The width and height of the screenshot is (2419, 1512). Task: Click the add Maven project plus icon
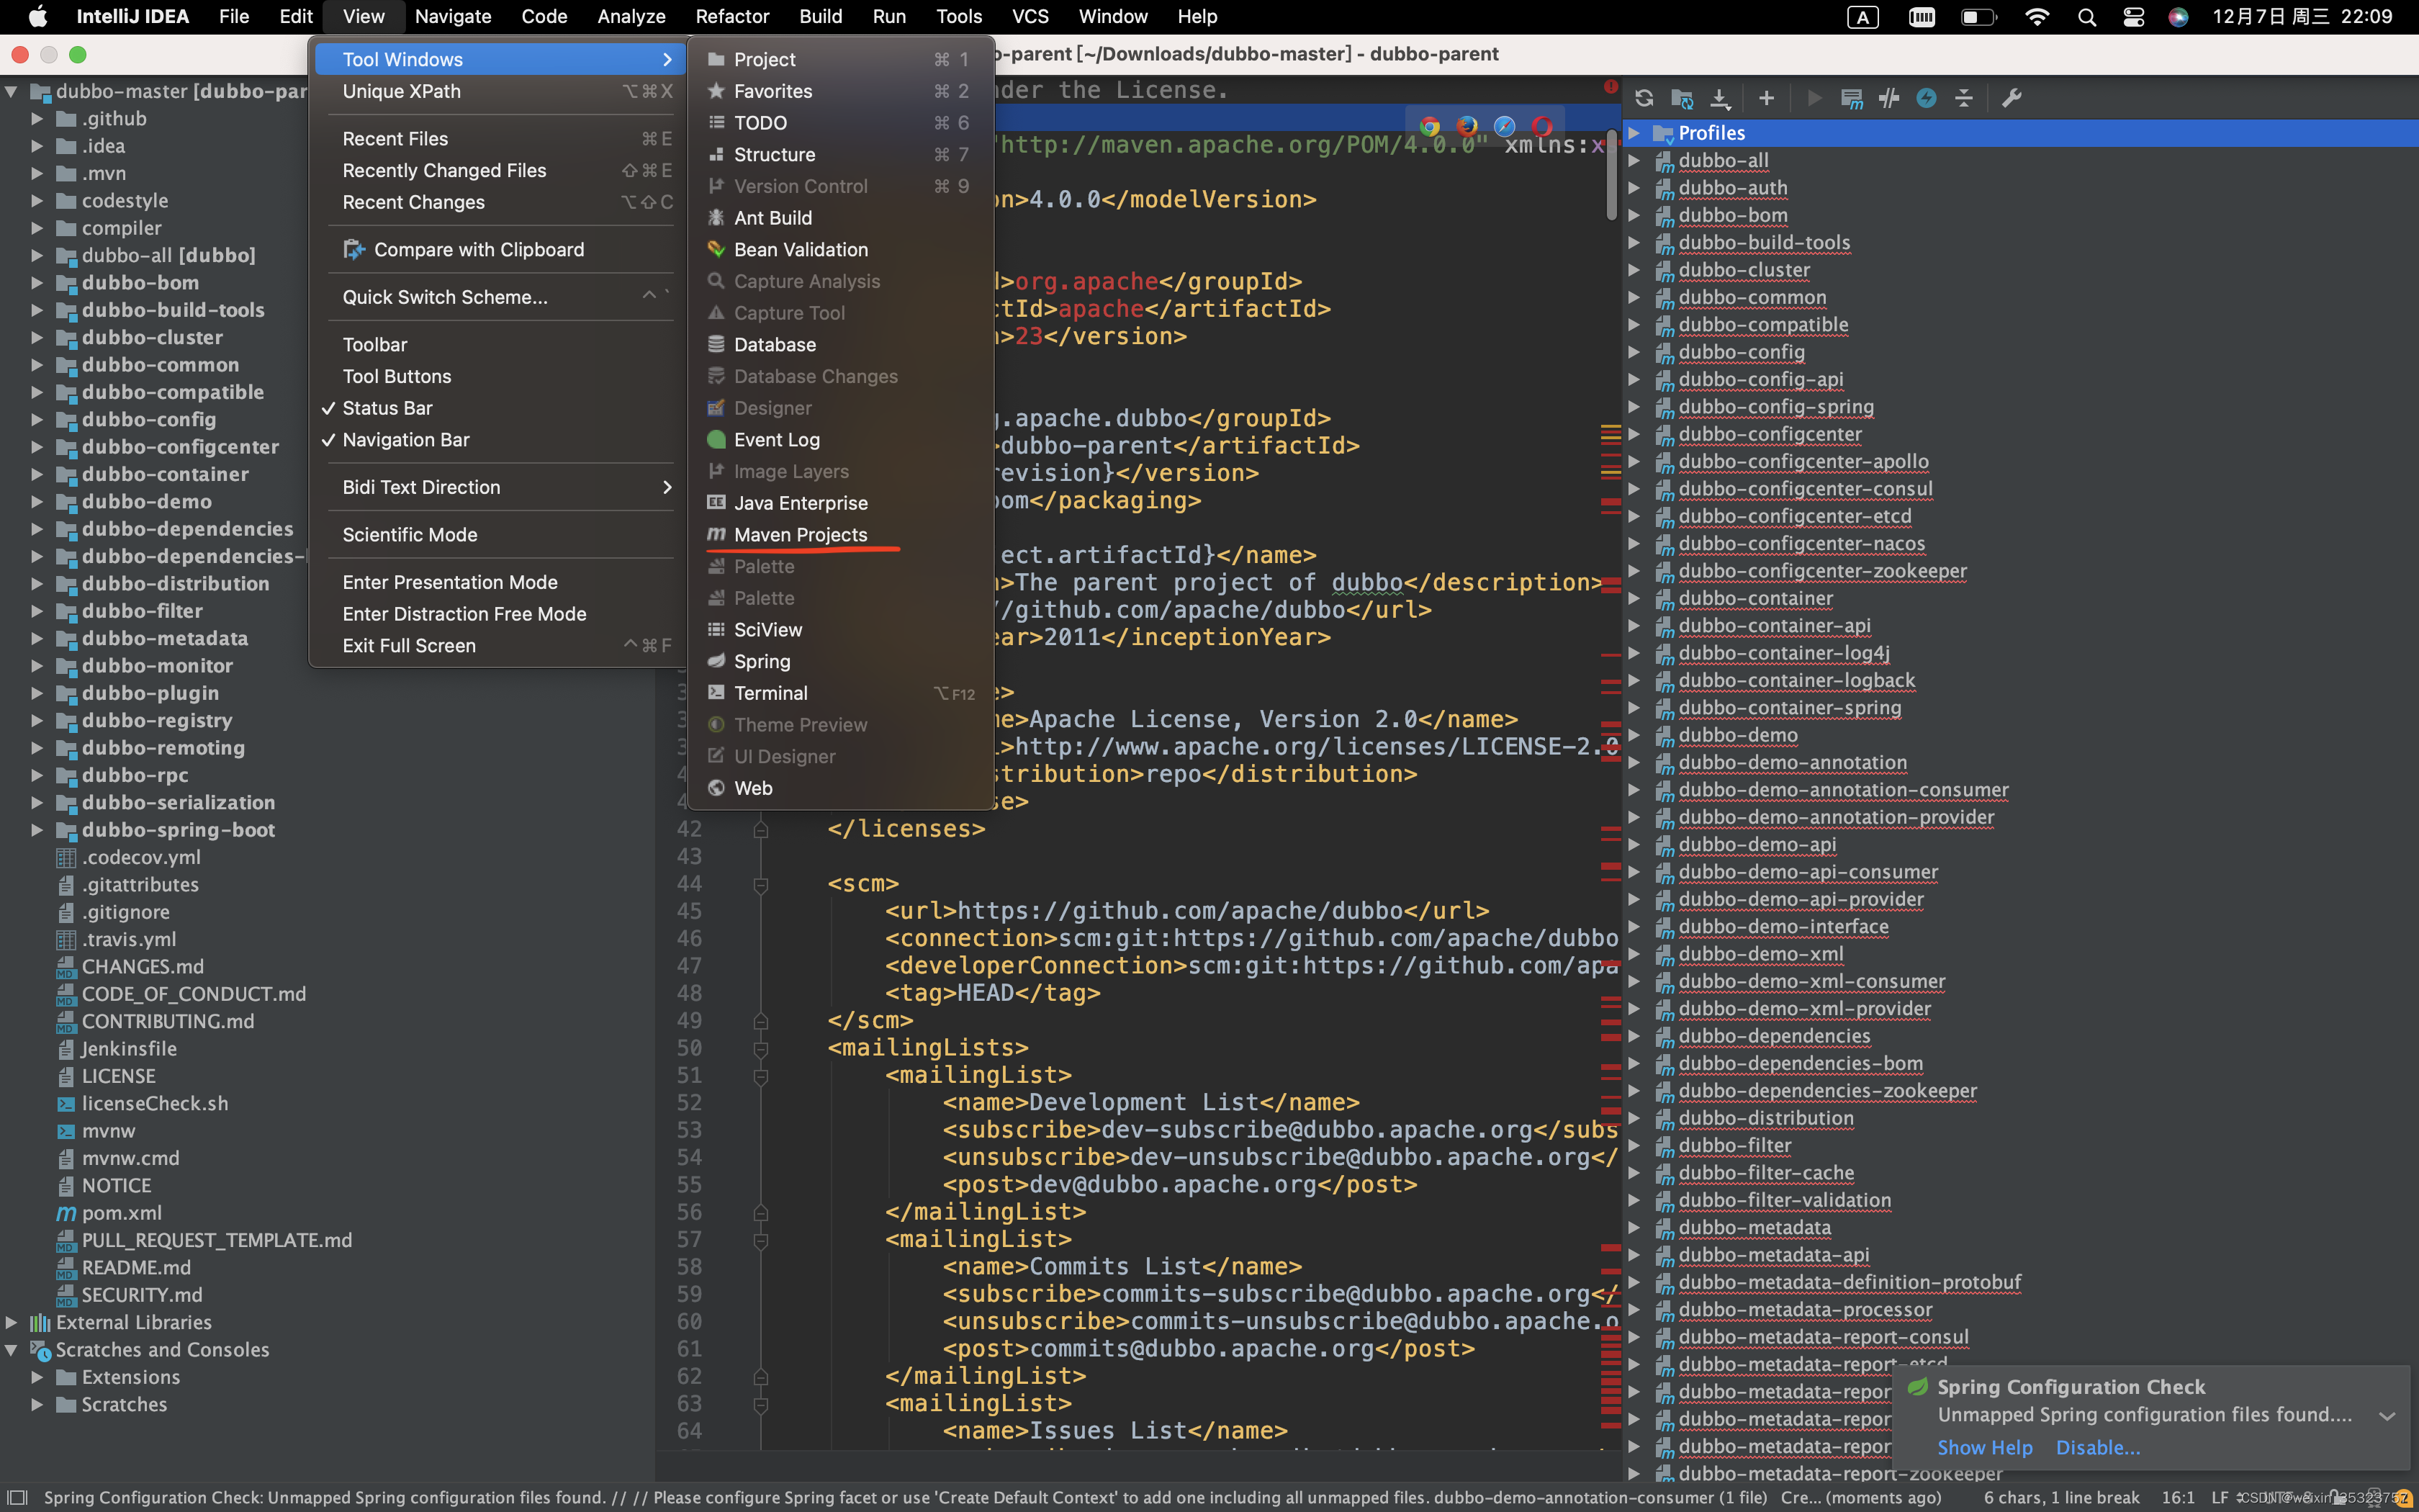tap(1766, 98)
